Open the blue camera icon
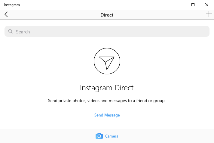The width and height of the screenshot is (214, 143). (99, 136)
